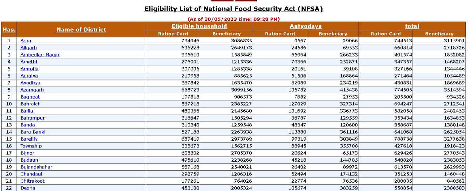Screen dimensions: 475x191
Task: Select the Township entry in the list
Action: [31, 146]
